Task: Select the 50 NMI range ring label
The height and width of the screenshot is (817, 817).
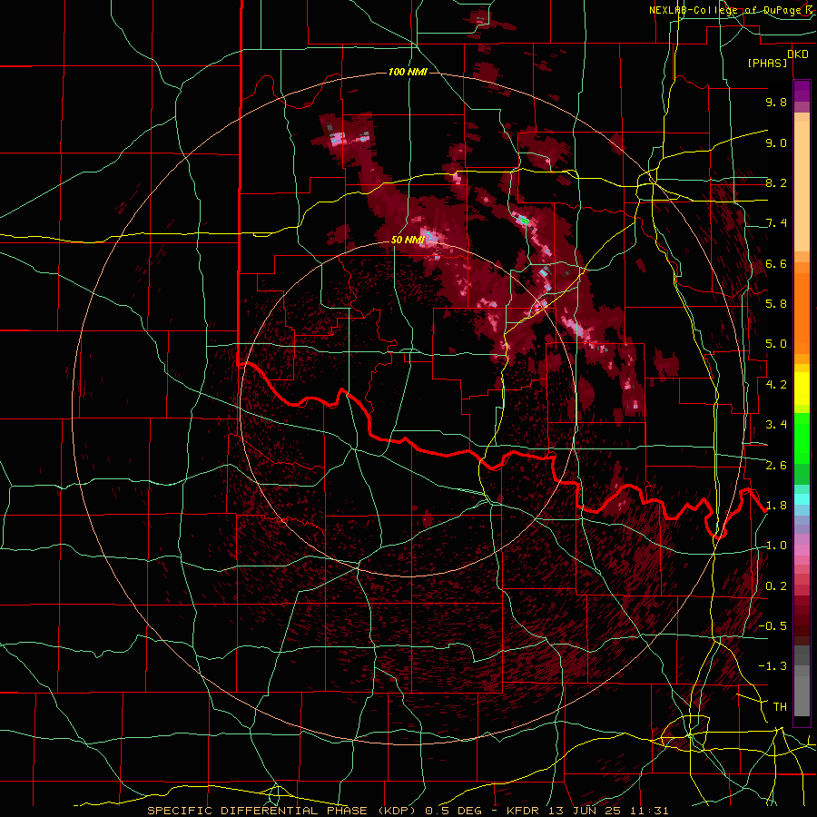Action: (408, 240)
